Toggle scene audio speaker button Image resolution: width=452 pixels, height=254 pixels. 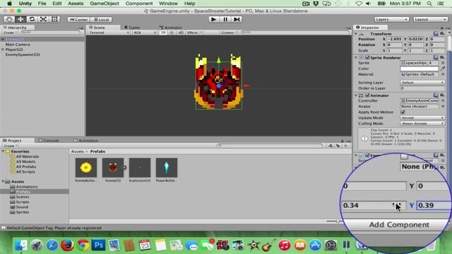[x=181, y=32]
